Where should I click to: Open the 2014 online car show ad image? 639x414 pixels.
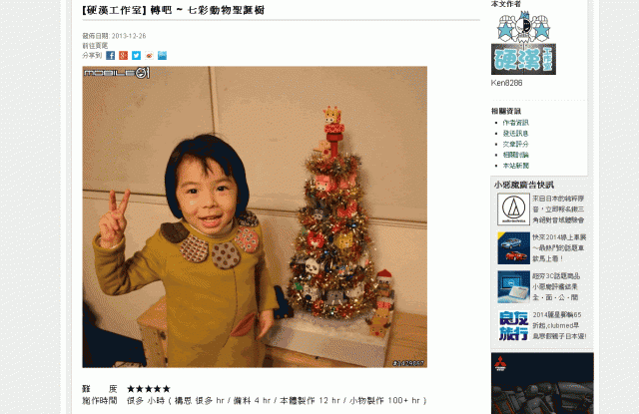click(x=513, y=248)
